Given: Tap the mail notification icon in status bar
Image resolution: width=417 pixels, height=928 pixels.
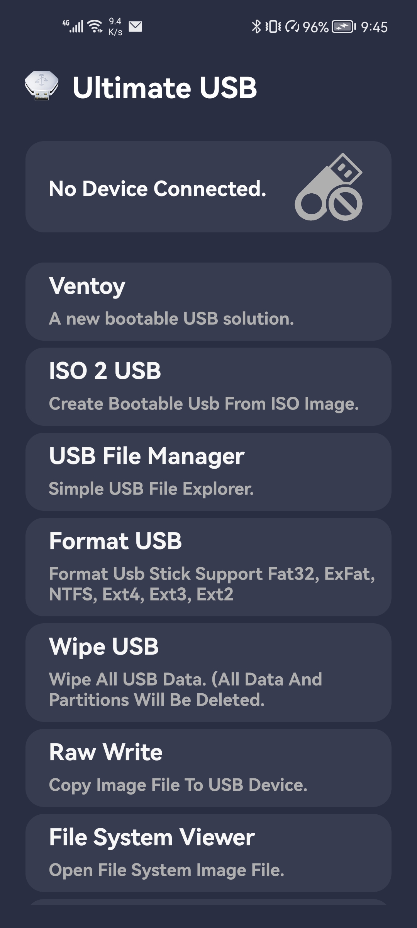Looking at the screenshot, I should click(135, 26).
